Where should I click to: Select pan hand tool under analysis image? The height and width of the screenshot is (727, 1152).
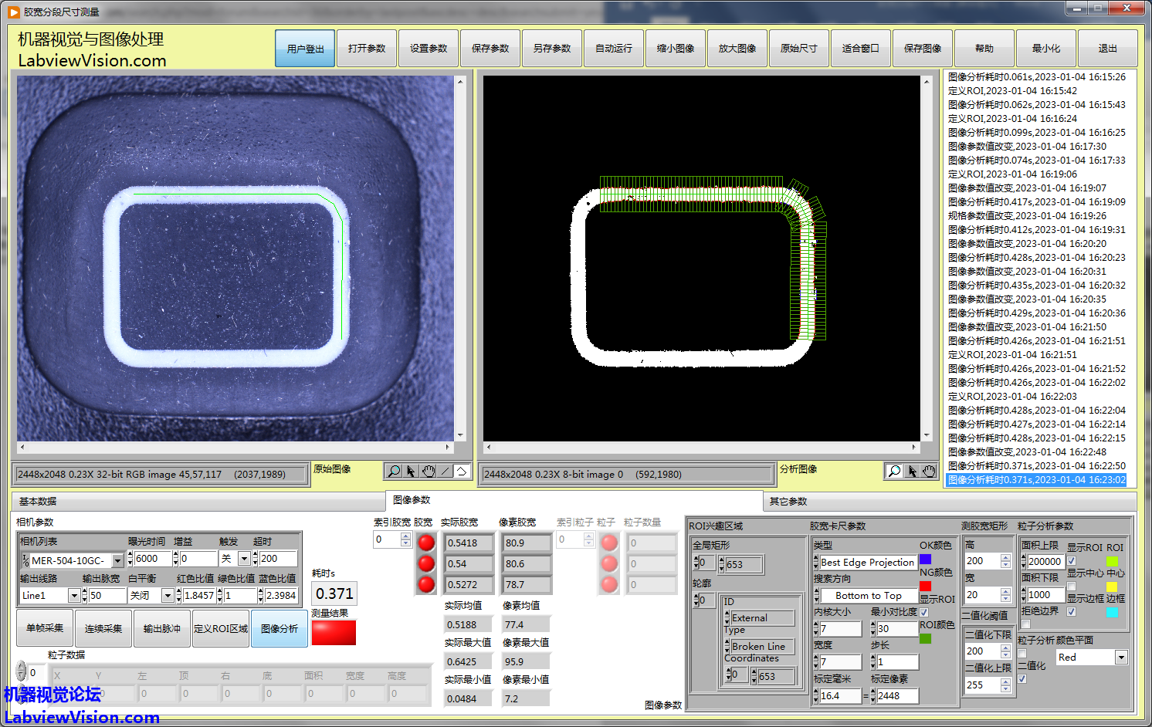click(x=929, y=471)
